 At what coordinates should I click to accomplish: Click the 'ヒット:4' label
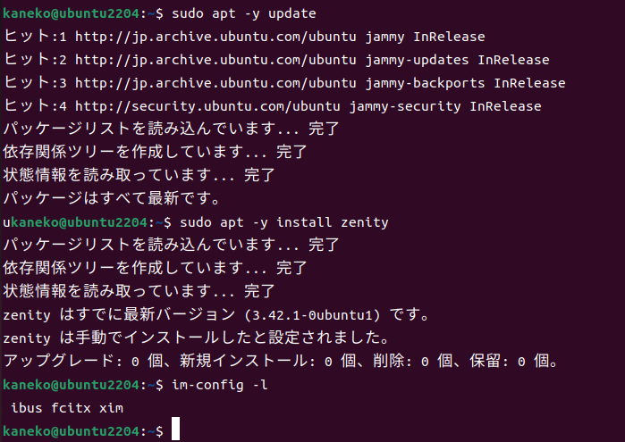(35, 106)
